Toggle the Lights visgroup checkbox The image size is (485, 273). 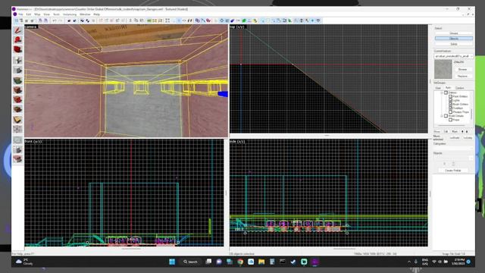(450, 100)
